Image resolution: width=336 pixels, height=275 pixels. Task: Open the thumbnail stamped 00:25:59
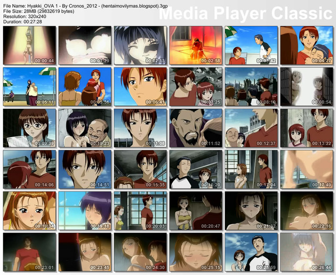click(x=251, y=252)
